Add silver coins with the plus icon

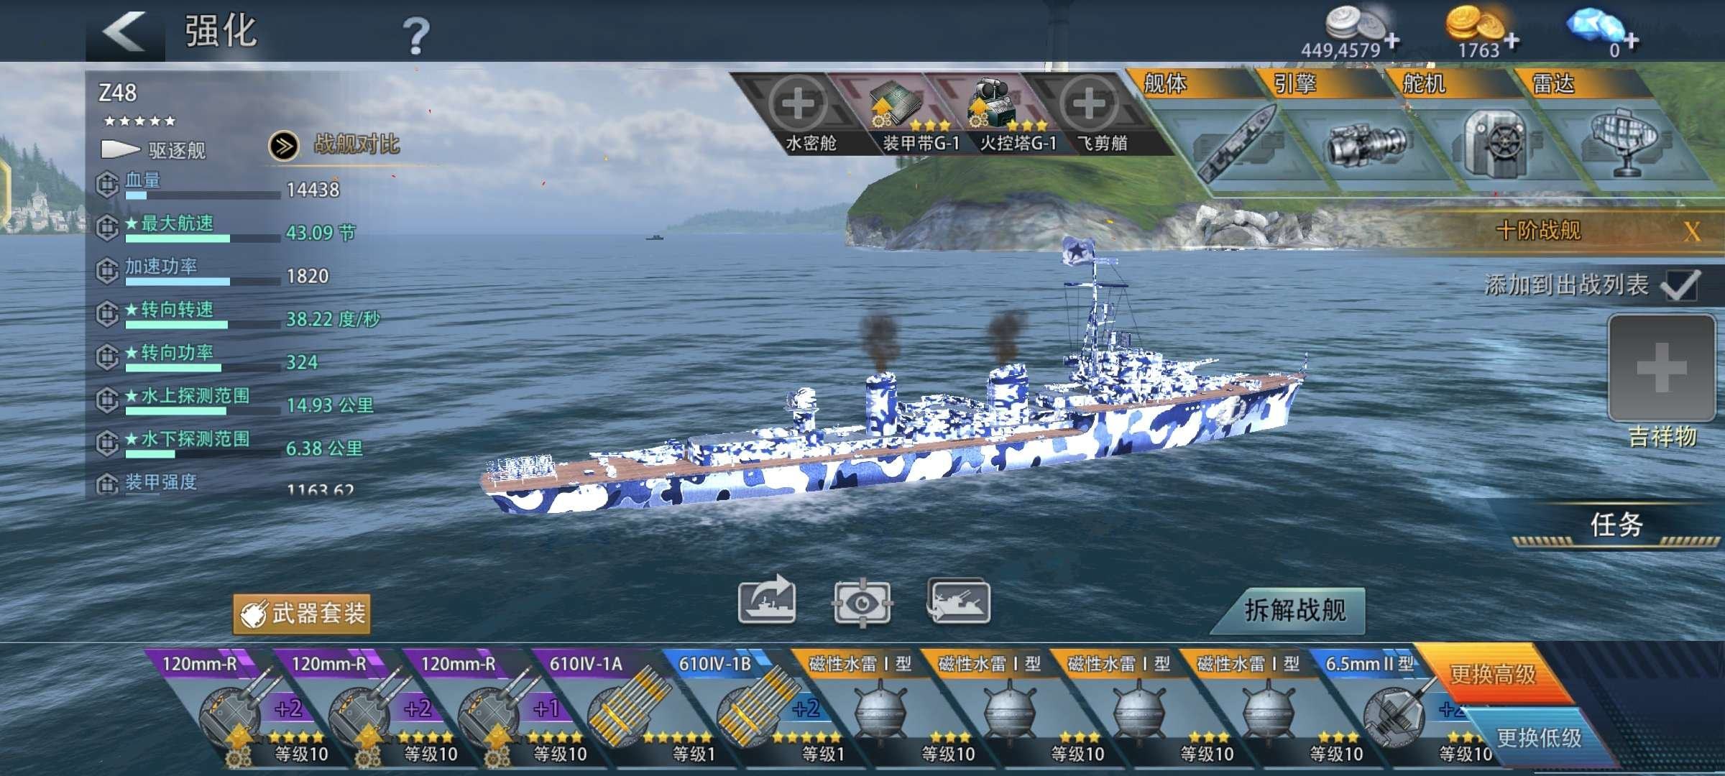(1391, 40)
